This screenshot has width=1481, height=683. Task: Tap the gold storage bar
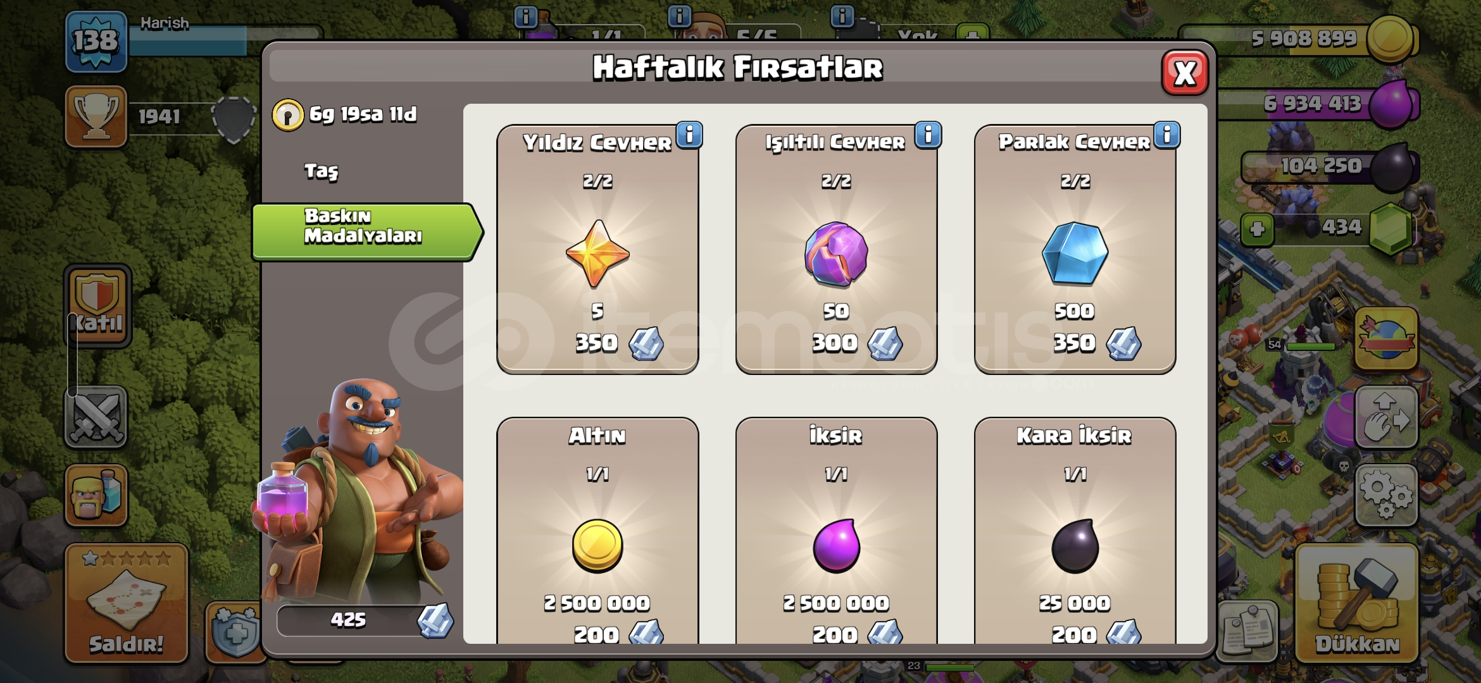(1297, 39)
